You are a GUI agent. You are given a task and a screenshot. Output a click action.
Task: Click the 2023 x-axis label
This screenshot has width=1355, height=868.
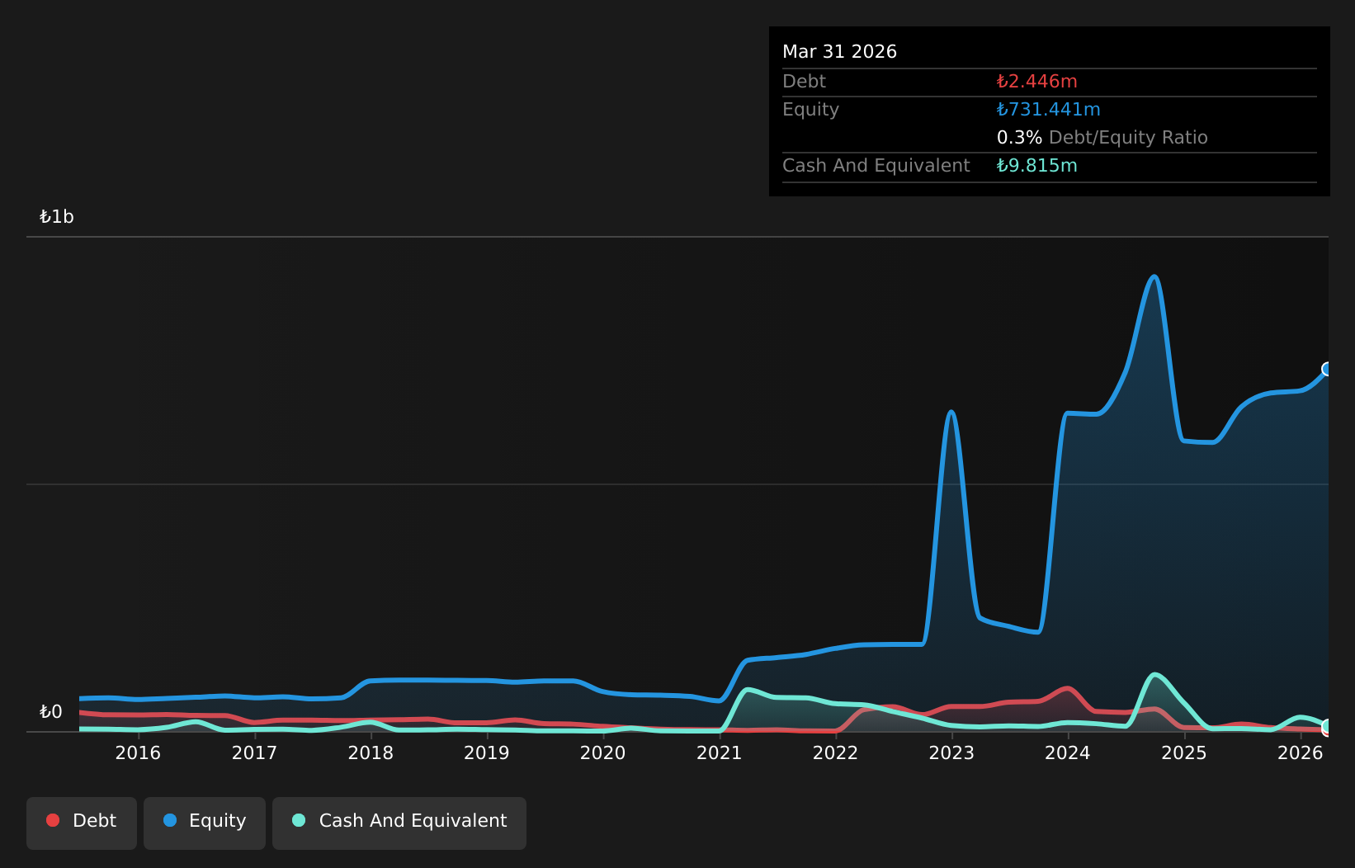click(952, 753)
